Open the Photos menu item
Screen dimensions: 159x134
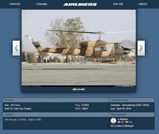pos(15,4)
